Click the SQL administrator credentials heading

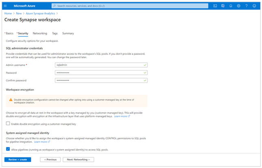[24, 48]
